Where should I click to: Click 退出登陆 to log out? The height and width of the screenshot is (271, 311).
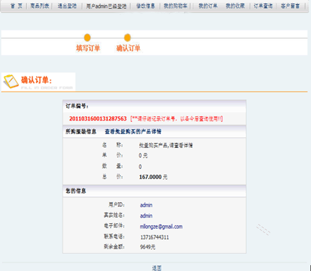coord(67,6)
